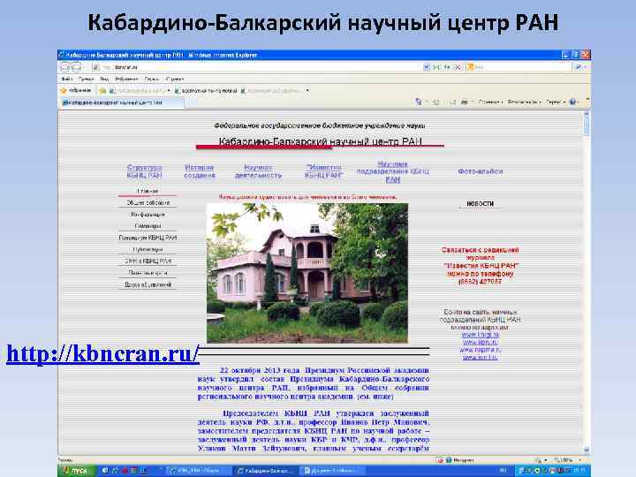Click the Read Mail icon in command bar
Screen dimensions: 636x477
(x=452, y=102)
